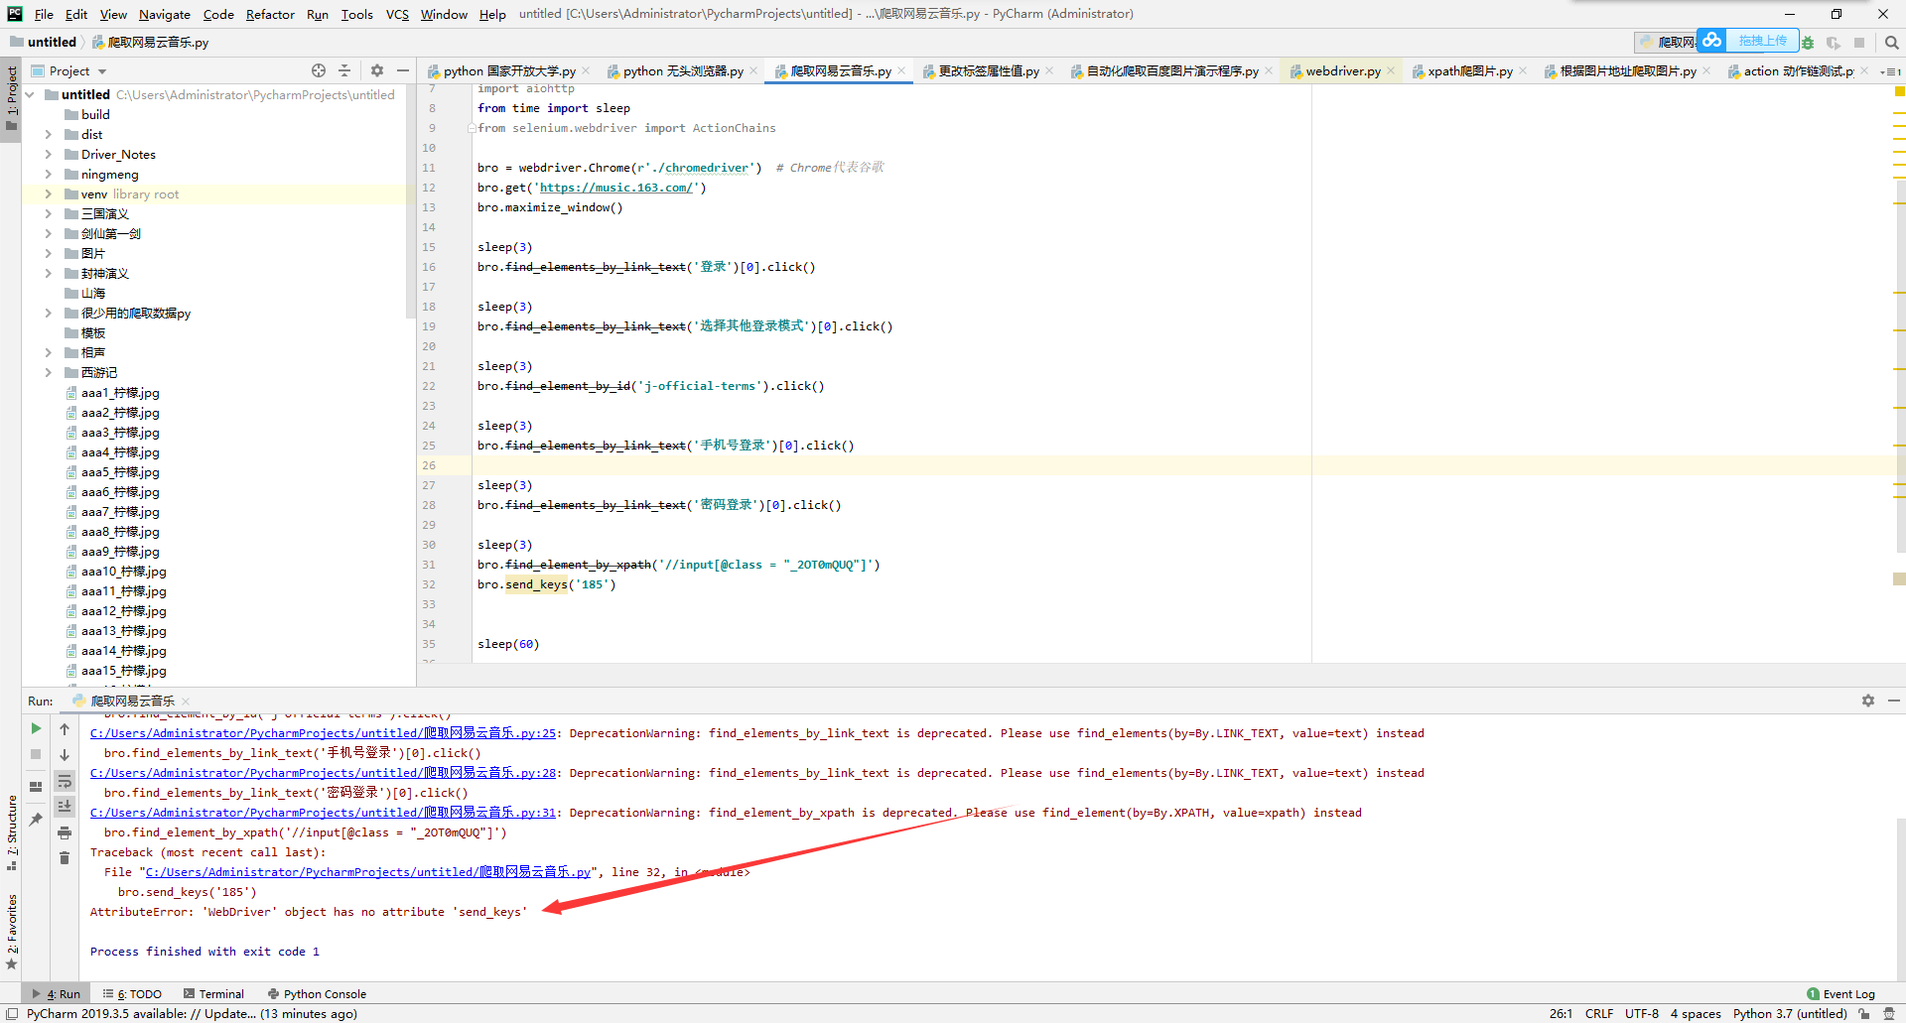Click the Debug bug icon in toolbar
The width and height of the screenshot is (1906, 1023).
(1808, 43)
